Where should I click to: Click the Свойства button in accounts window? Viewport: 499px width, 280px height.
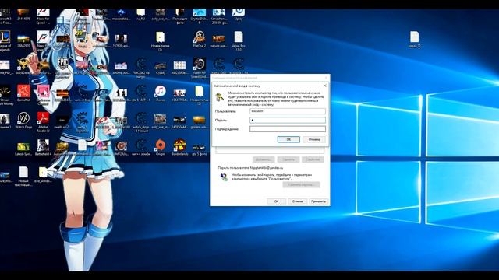[x=313, y=159]
